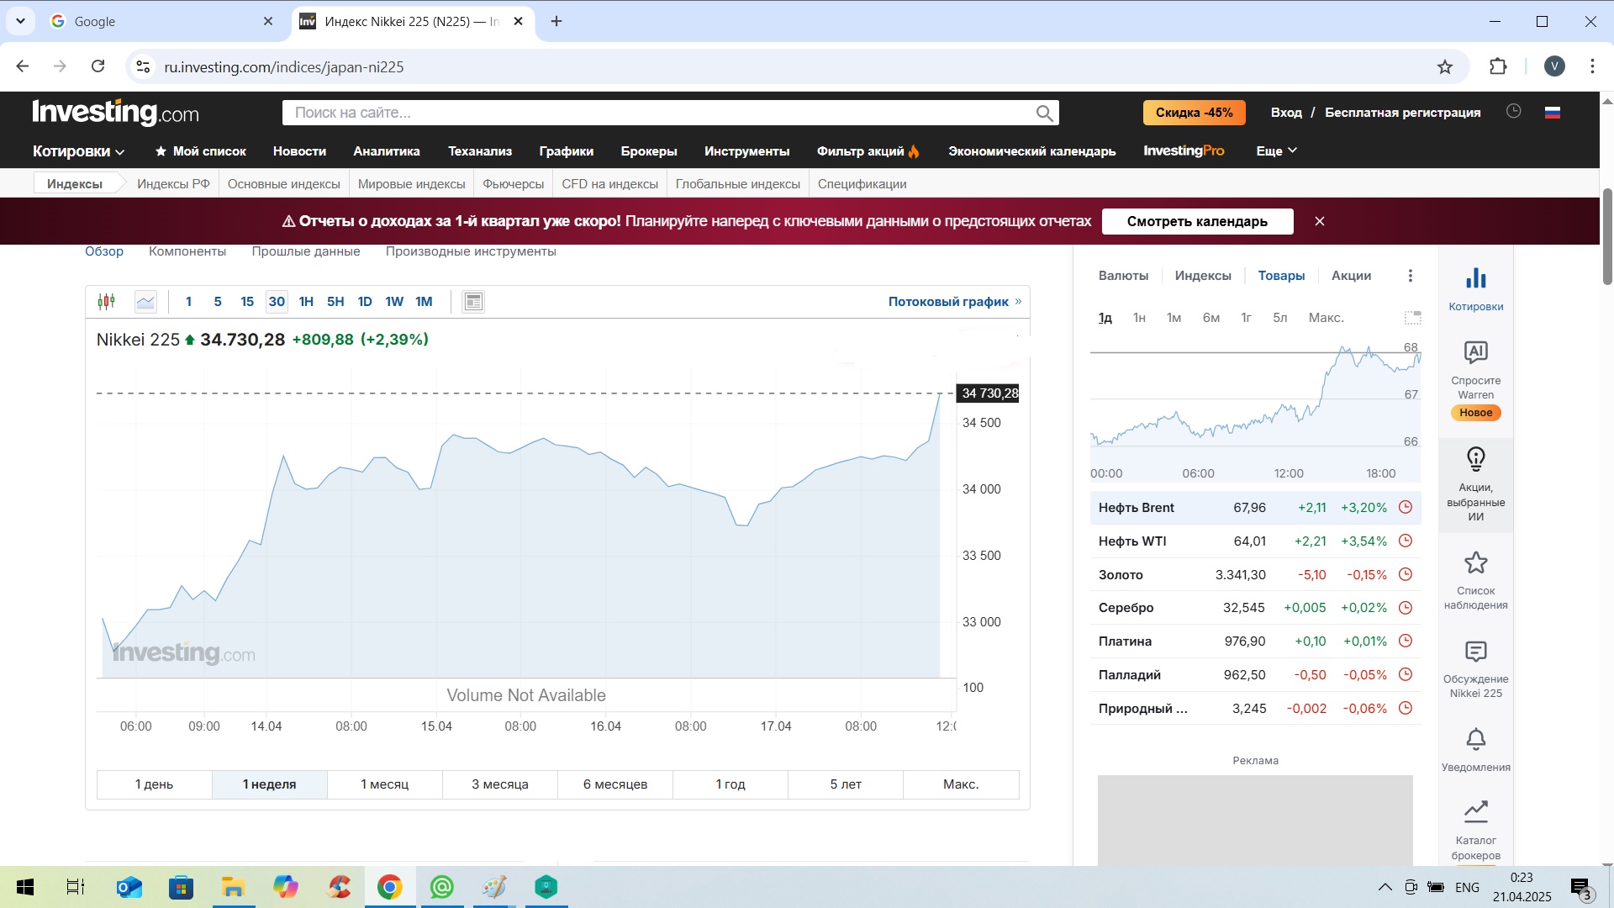Image resolution: width=1614 pixels, height=908 pixels.
Task: Open Outlook from the taskbar
Action: (129, 887)
